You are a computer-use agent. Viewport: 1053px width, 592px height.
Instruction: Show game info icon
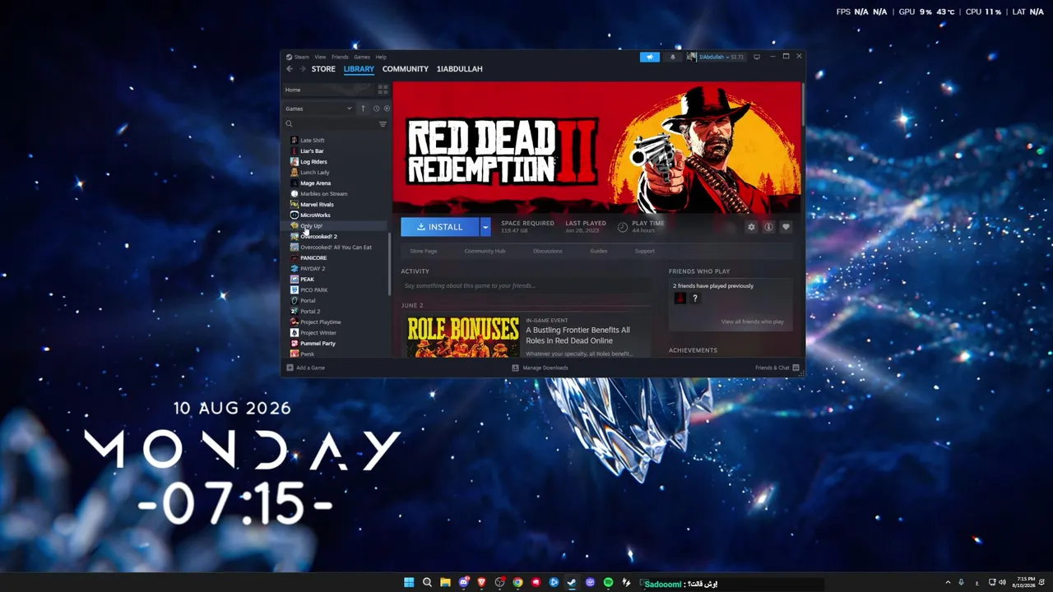tap(768, 227)
